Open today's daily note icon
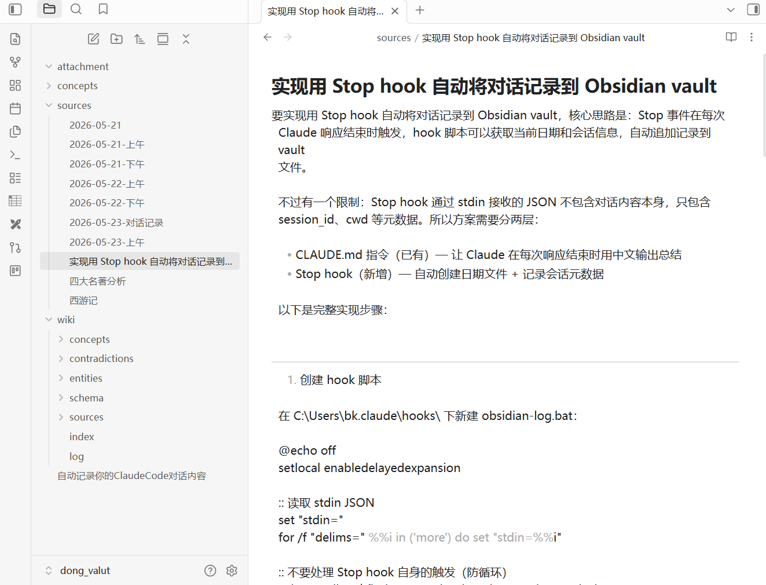Image resolution: width=766 pixels, height=585 pixels. coord(16,108)
